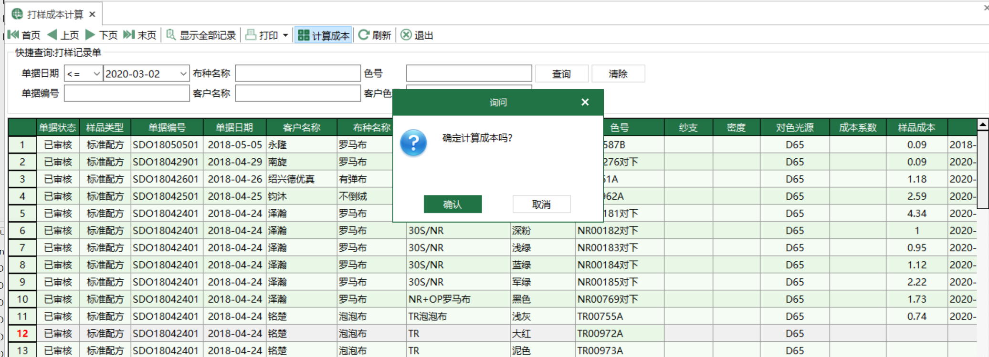Click the 退出 exit icon
The image size is (989, 357).
pos(406,35)
